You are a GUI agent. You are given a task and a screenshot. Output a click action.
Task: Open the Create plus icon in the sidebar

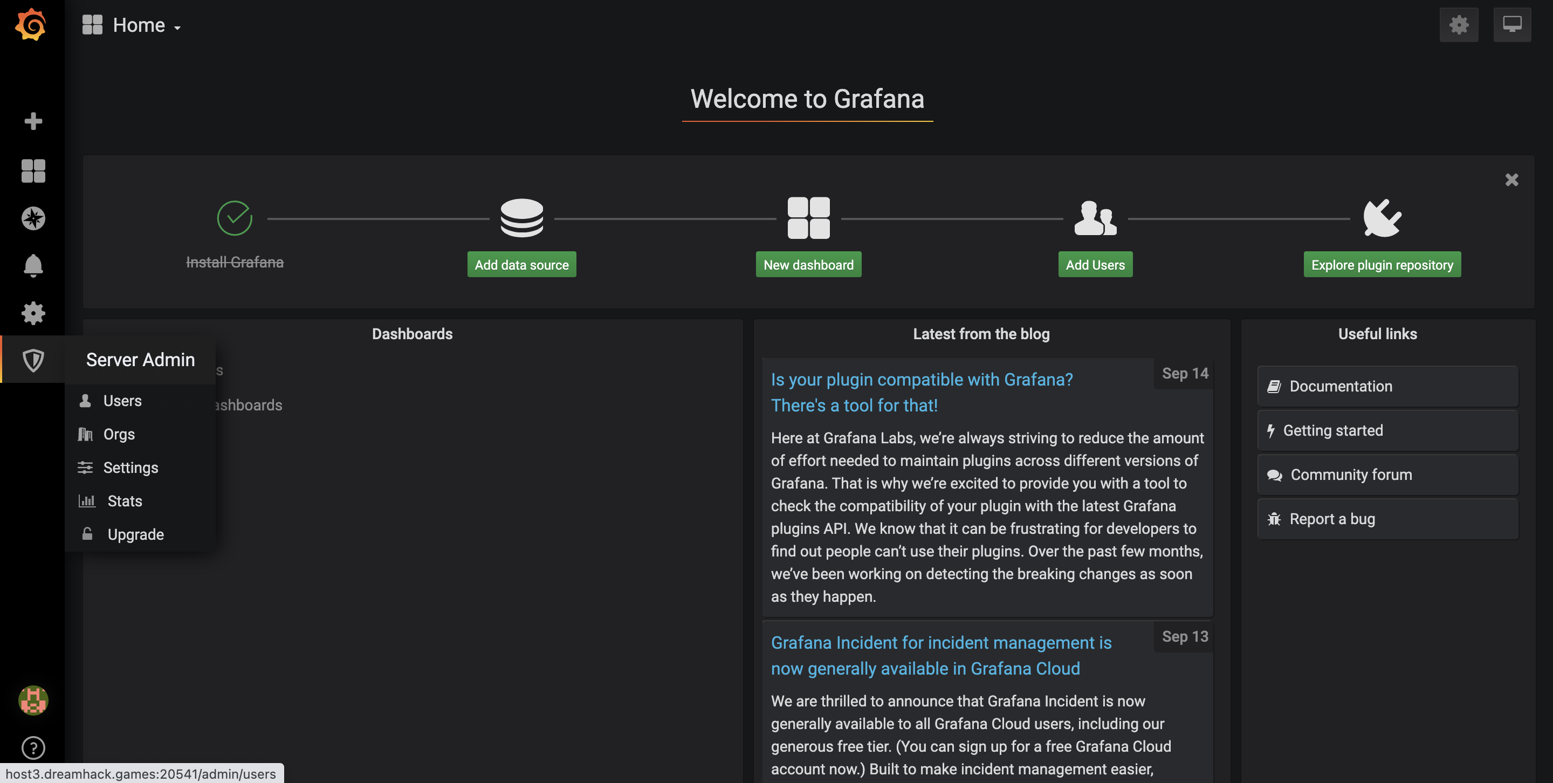tap(33, 121)
